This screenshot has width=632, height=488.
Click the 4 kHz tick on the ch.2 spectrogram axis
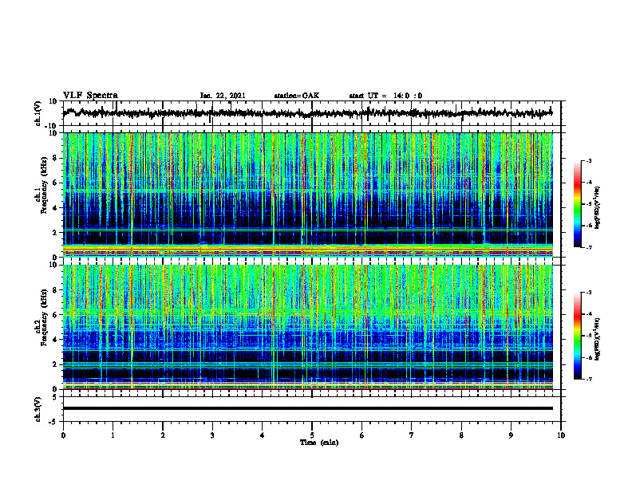coord(56,340)
